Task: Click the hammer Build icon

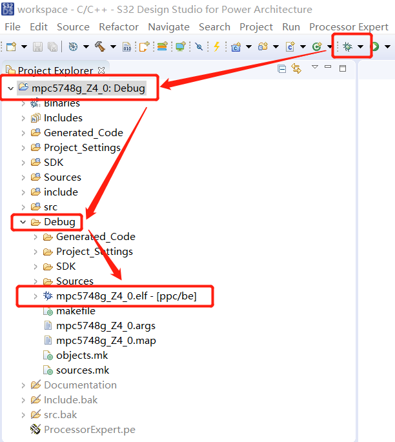Action: pyautogui.click(x=100, y=46)
